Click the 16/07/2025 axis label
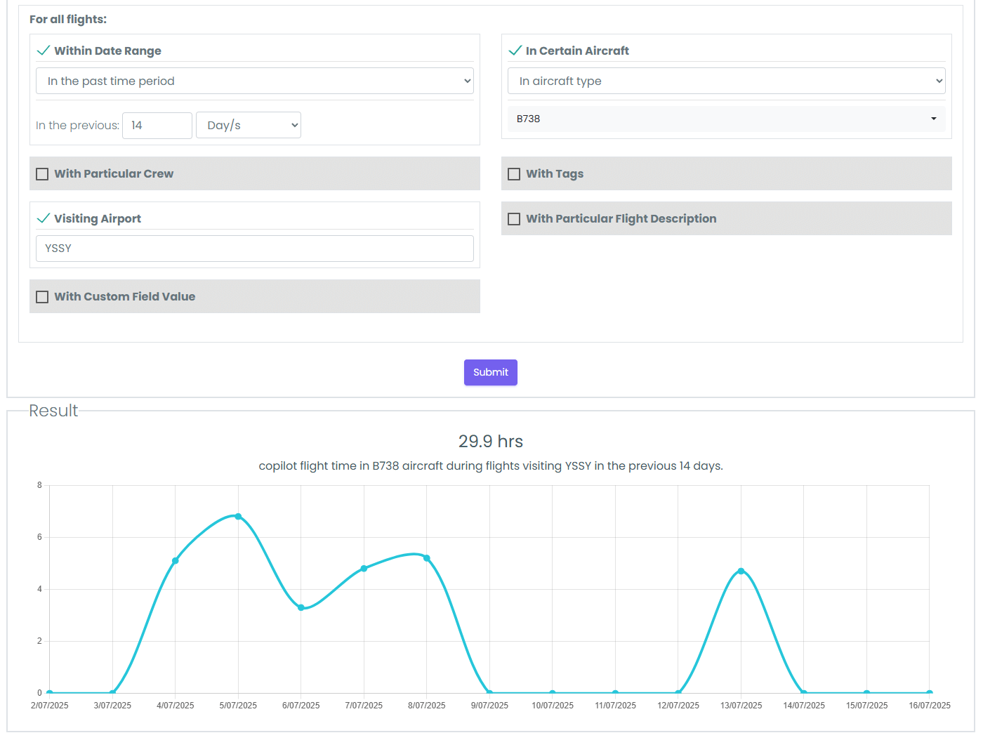983x740 pixels. (930, 706)
